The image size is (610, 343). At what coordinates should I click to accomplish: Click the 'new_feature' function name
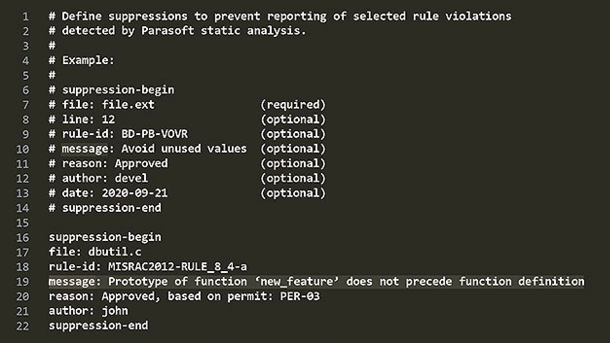(x=296, y=282)
